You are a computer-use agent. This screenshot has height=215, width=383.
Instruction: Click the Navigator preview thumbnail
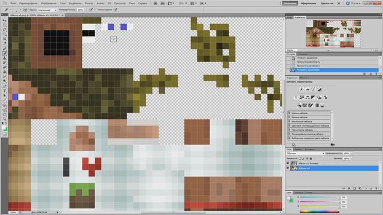point(333,33)
